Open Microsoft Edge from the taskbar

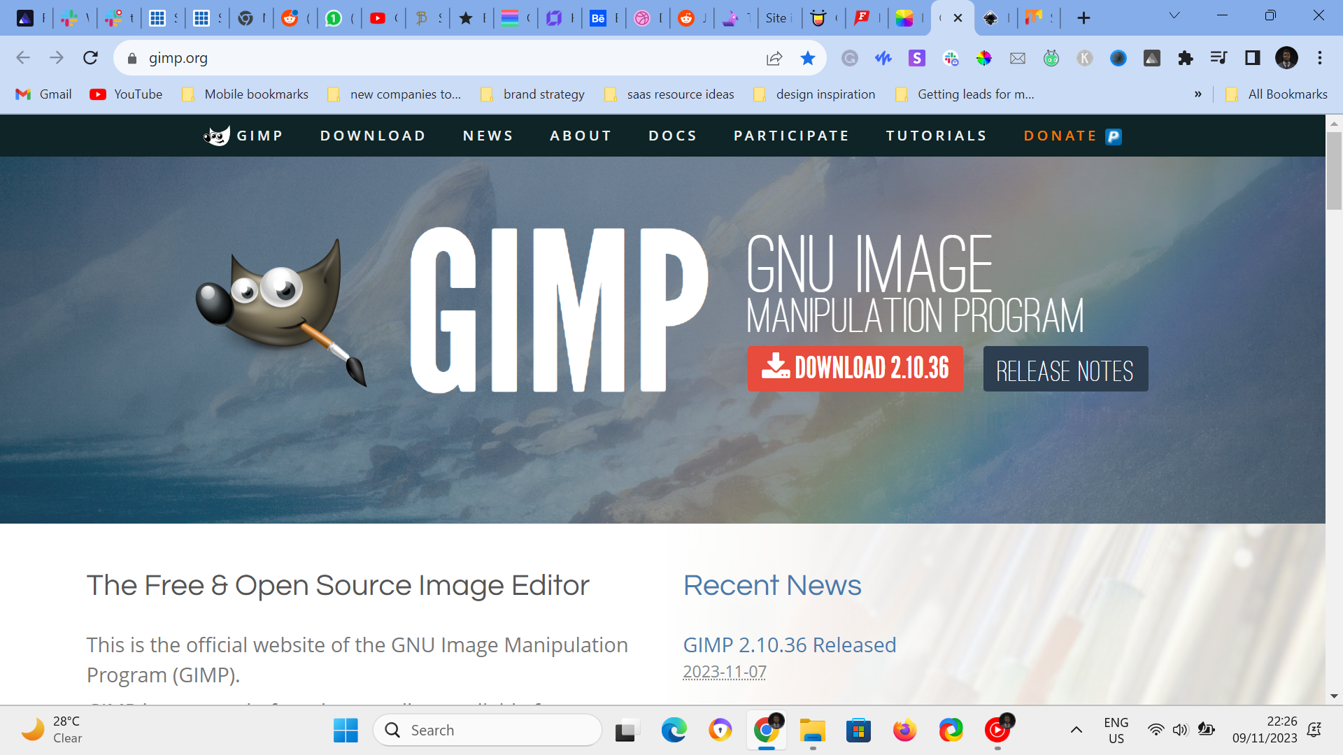(674, 731)
